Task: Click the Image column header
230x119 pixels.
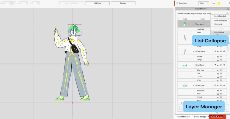Action: coord(185,19)
